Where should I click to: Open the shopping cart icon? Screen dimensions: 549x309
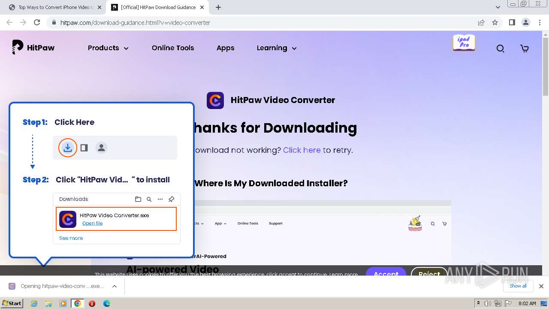[525, 48]
